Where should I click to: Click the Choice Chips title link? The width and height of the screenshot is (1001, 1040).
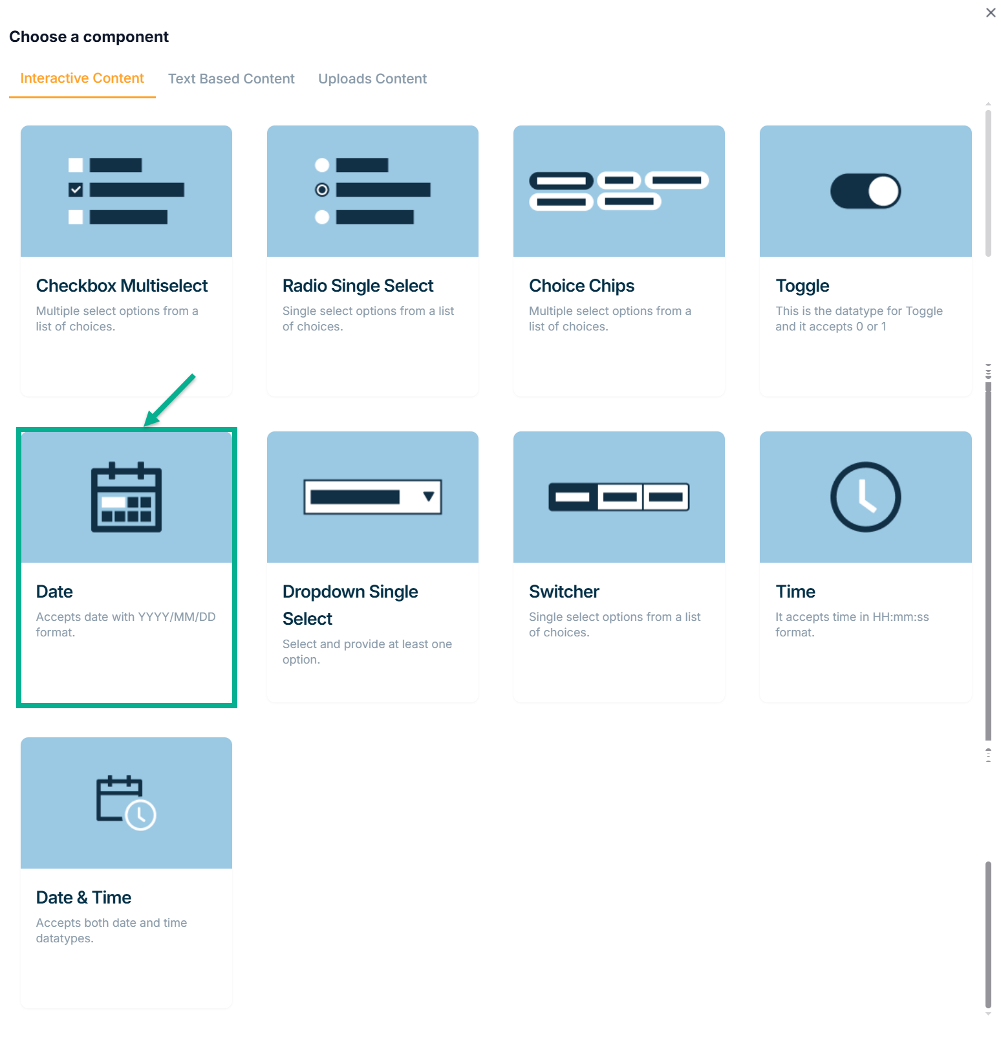581,286
